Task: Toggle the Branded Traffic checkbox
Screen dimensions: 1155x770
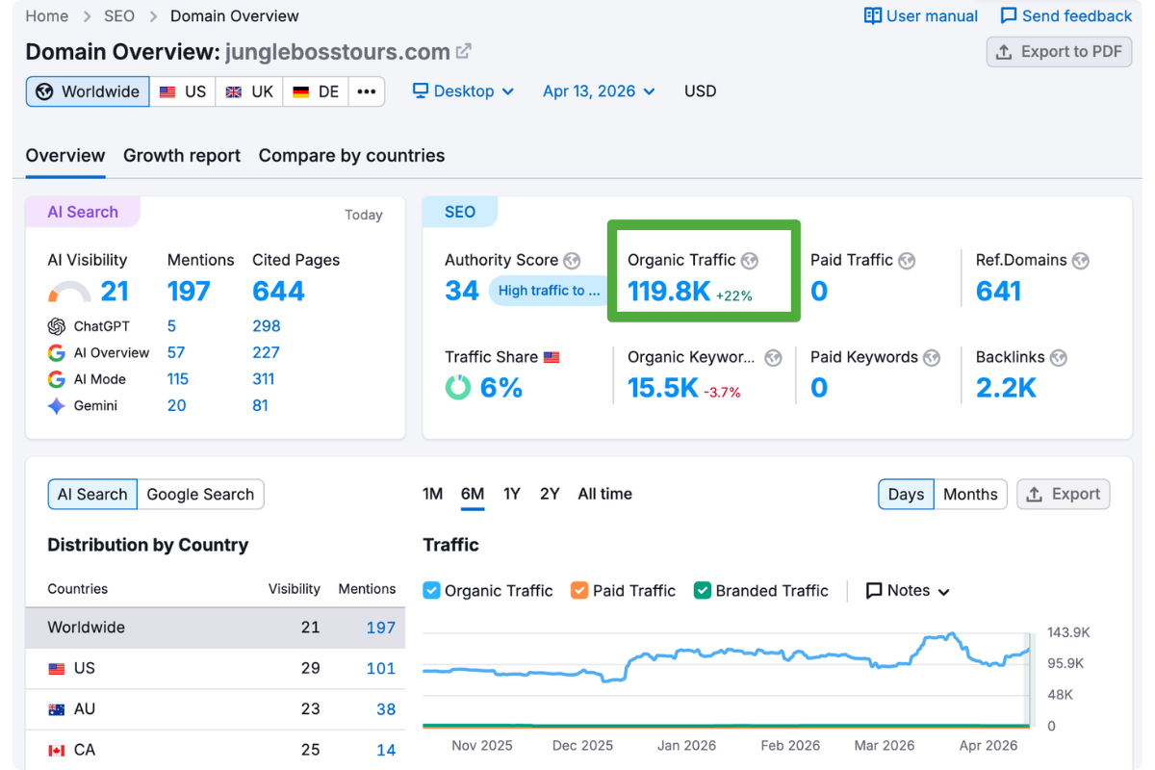Action: coord(703,590)
